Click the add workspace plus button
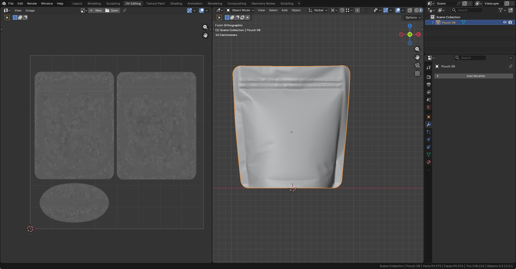 pos(299,3)
